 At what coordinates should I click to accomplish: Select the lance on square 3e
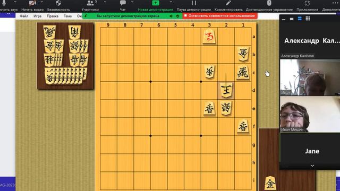209,108
